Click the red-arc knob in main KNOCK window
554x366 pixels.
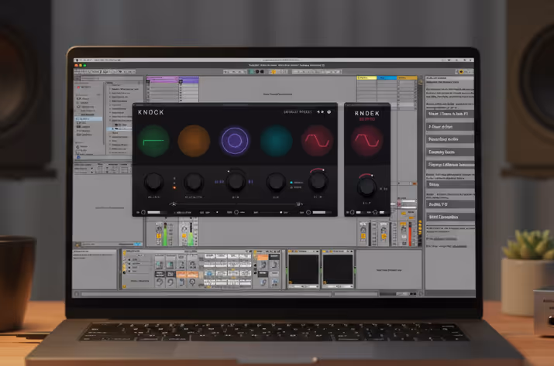point(317,181)
